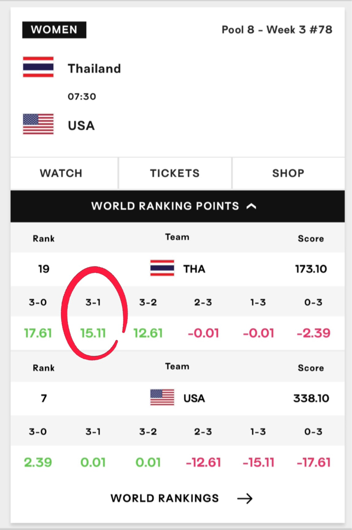The width and height of the screenshot is (352, 530).
Task: Open the TICKETS tab
Action: point(175,173)
